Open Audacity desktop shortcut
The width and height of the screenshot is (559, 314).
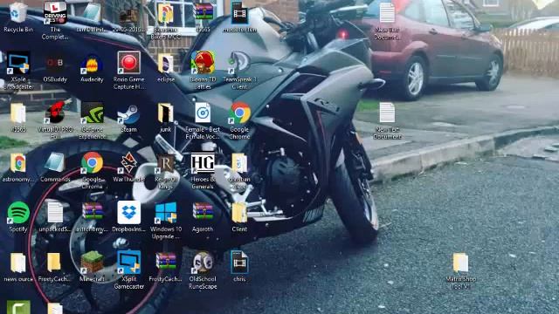92,64
